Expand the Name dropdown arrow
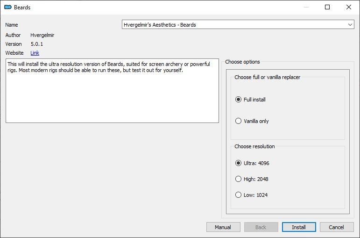Screen dimensions: 360x238 [350, 25]
